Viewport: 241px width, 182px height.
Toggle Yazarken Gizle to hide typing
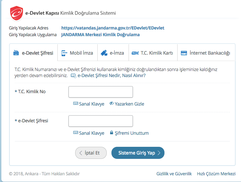point(127,104)
